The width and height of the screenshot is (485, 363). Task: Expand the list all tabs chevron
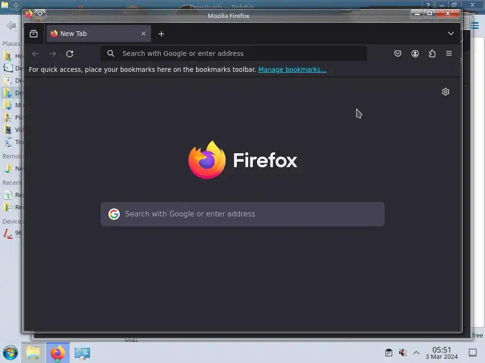451,34
